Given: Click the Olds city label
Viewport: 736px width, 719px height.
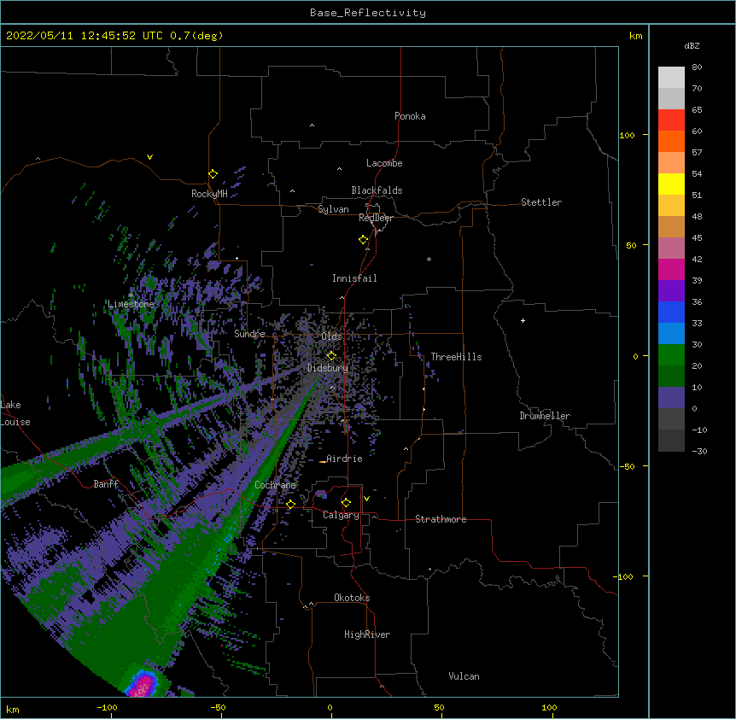Looking at the screenshot, I should click(x=331, y=336).
